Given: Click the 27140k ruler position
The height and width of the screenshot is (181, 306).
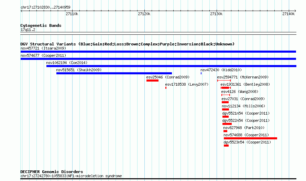Looking at the screenshot, I should point(288,14).
